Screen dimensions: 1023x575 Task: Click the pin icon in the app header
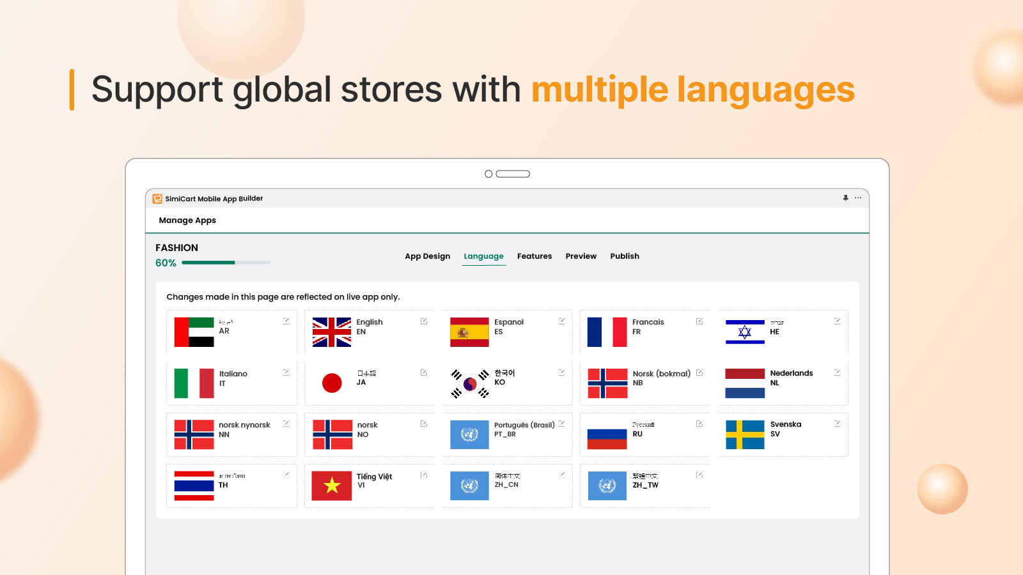tap(846, 198)
